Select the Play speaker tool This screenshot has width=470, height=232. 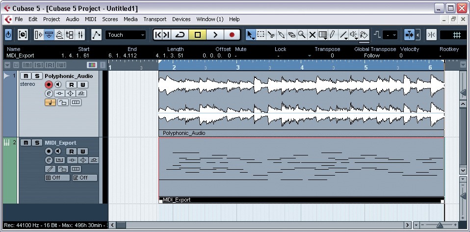(x=354, y=35)
